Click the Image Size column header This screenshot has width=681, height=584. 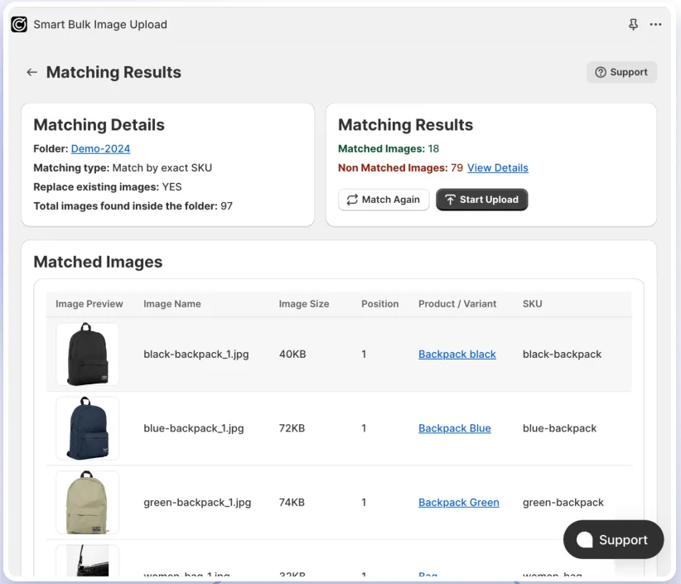[x=304, y=304]
